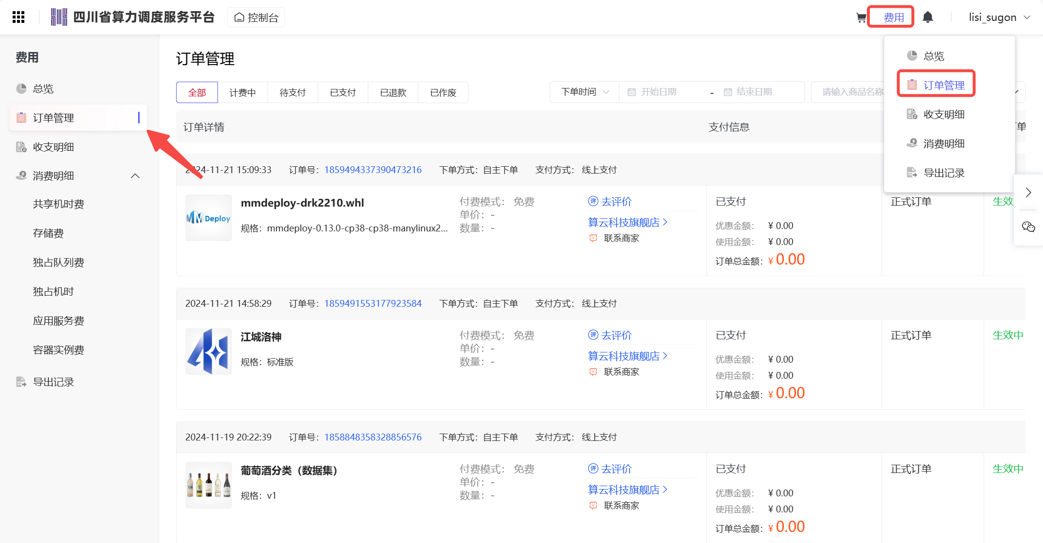Open order number 1859494337390473216
Screen dimensions: 1043x543
373,170
